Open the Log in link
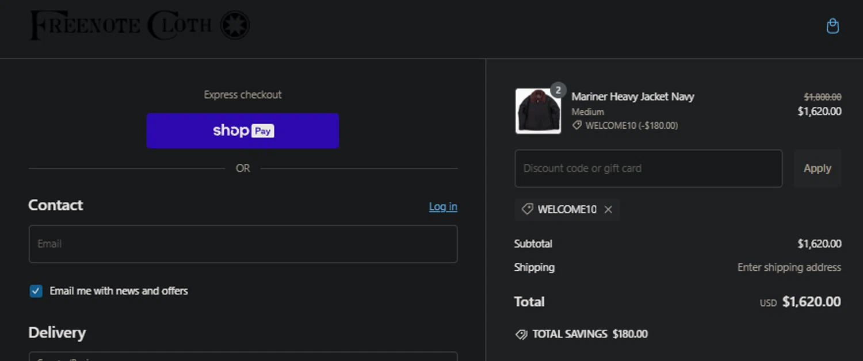Screen dimensions: 863x361 click(x=443, y=206)
